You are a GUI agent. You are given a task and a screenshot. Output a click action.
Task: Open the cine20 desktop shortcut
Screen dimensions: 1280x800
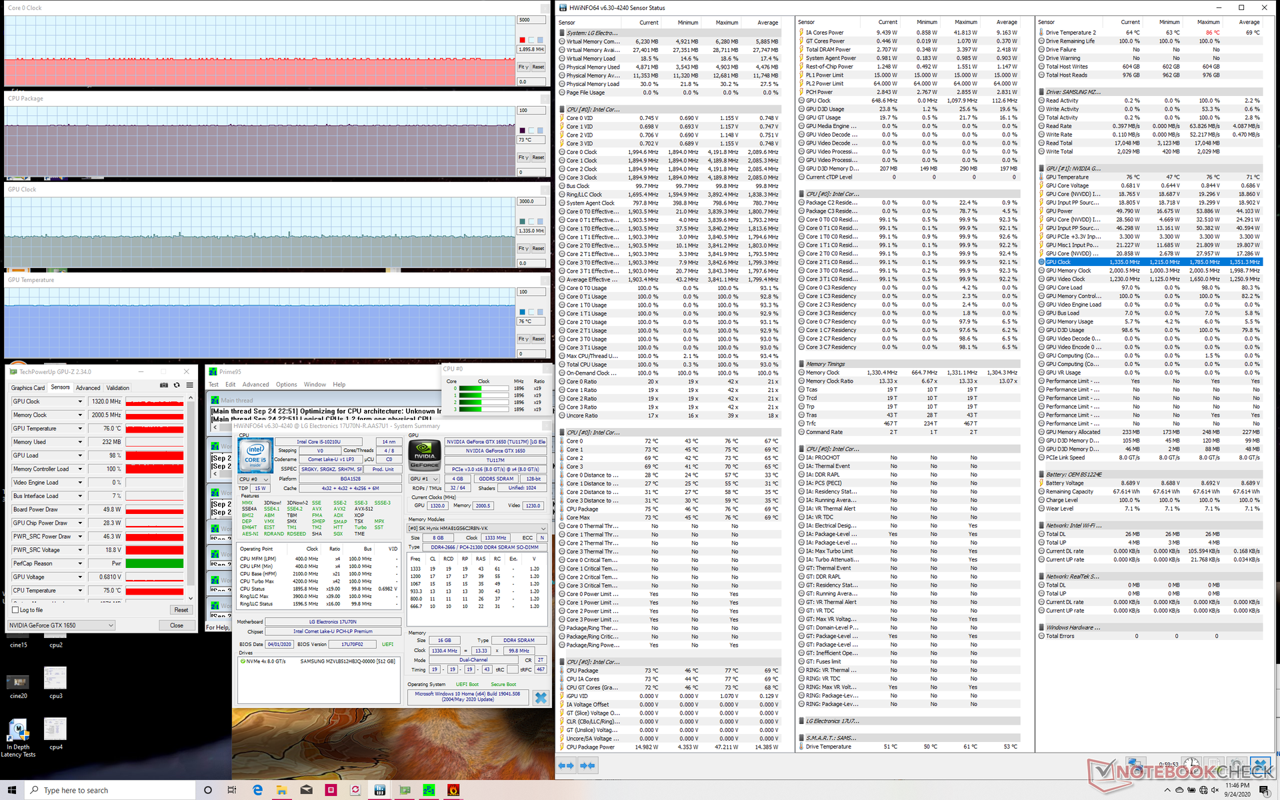point(18,682)
